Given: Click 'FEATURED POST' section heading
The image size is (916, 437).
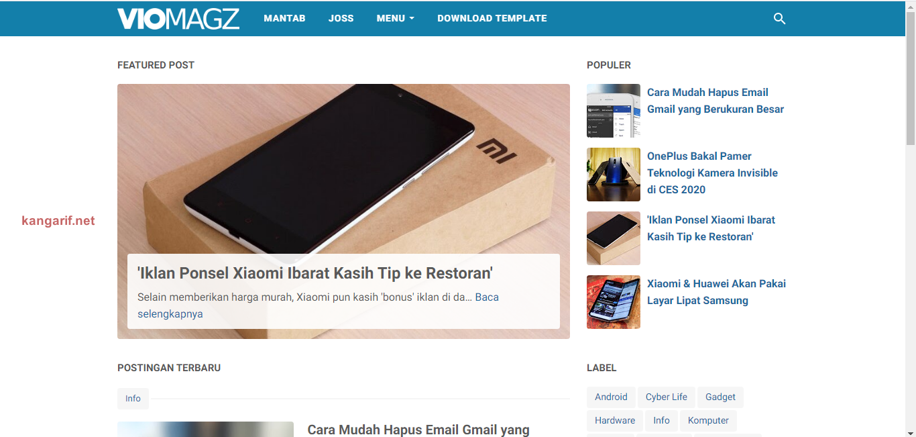Looking at the screenshot, I should 156,65.
